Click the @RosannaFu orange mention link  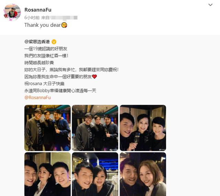coord(37,98)
